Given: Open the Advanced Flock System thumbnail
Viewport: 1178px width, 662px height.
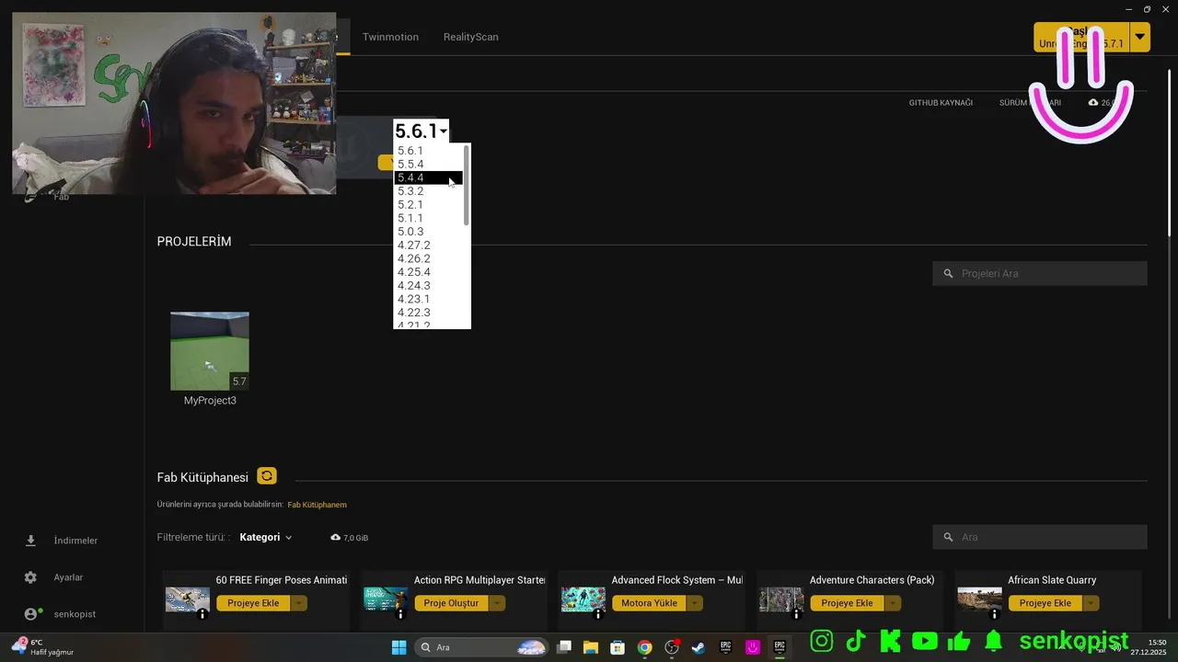Looking at the screenshot, I should pyautogui.click(x=583, y=599).
